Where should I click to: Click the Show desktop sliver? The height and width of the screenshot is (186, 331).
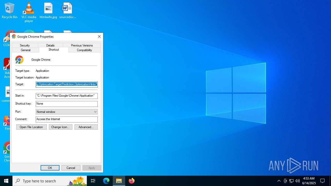(330, 181)
